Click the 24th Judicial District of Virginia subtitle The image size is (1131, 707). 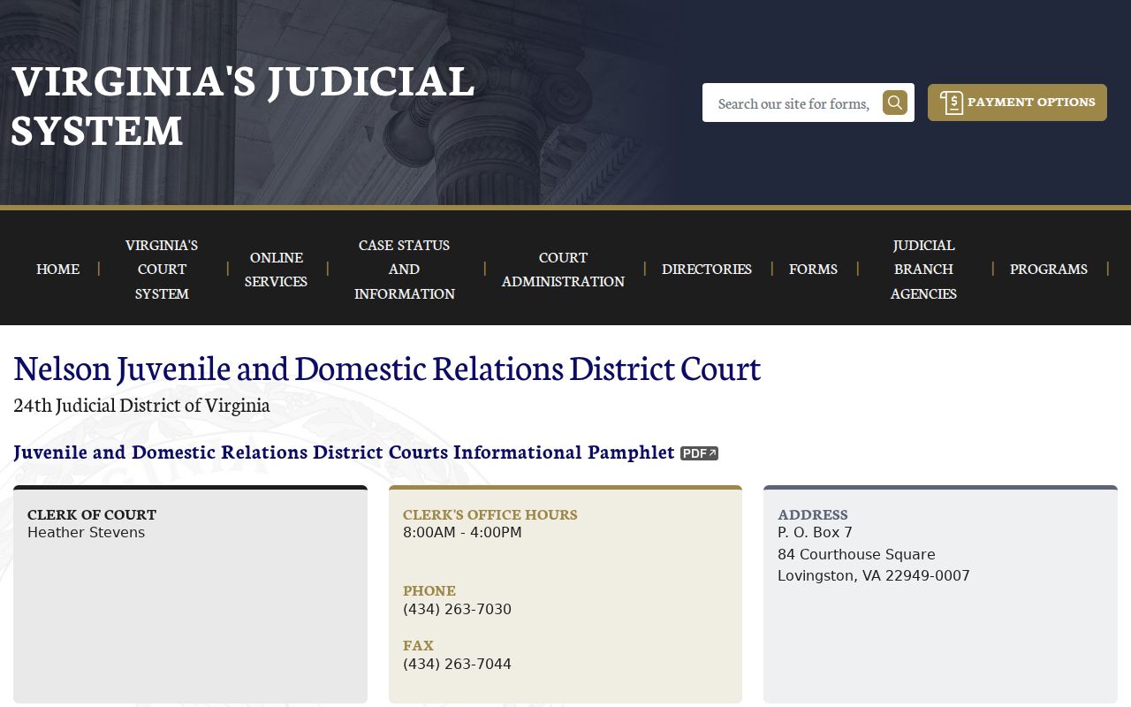(x=141, y=406)
